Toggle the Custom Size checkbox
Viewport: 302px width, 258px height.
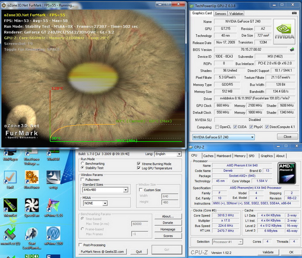click(141, 190)
